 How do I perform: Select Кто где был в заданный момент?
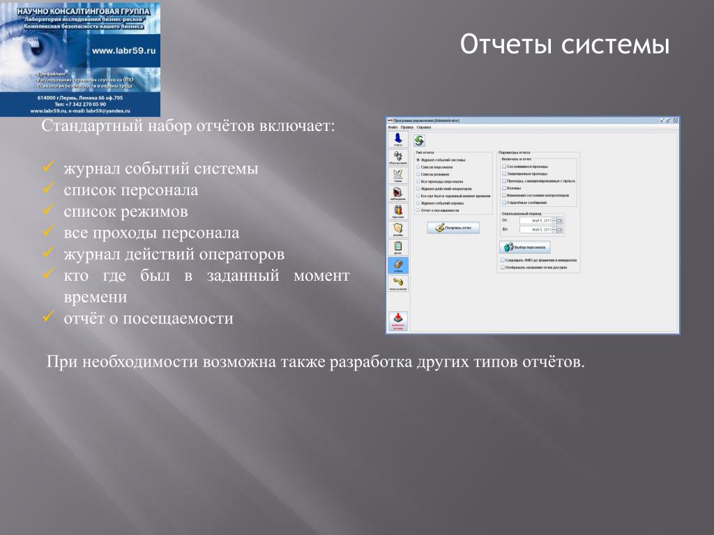click(453, 196)
